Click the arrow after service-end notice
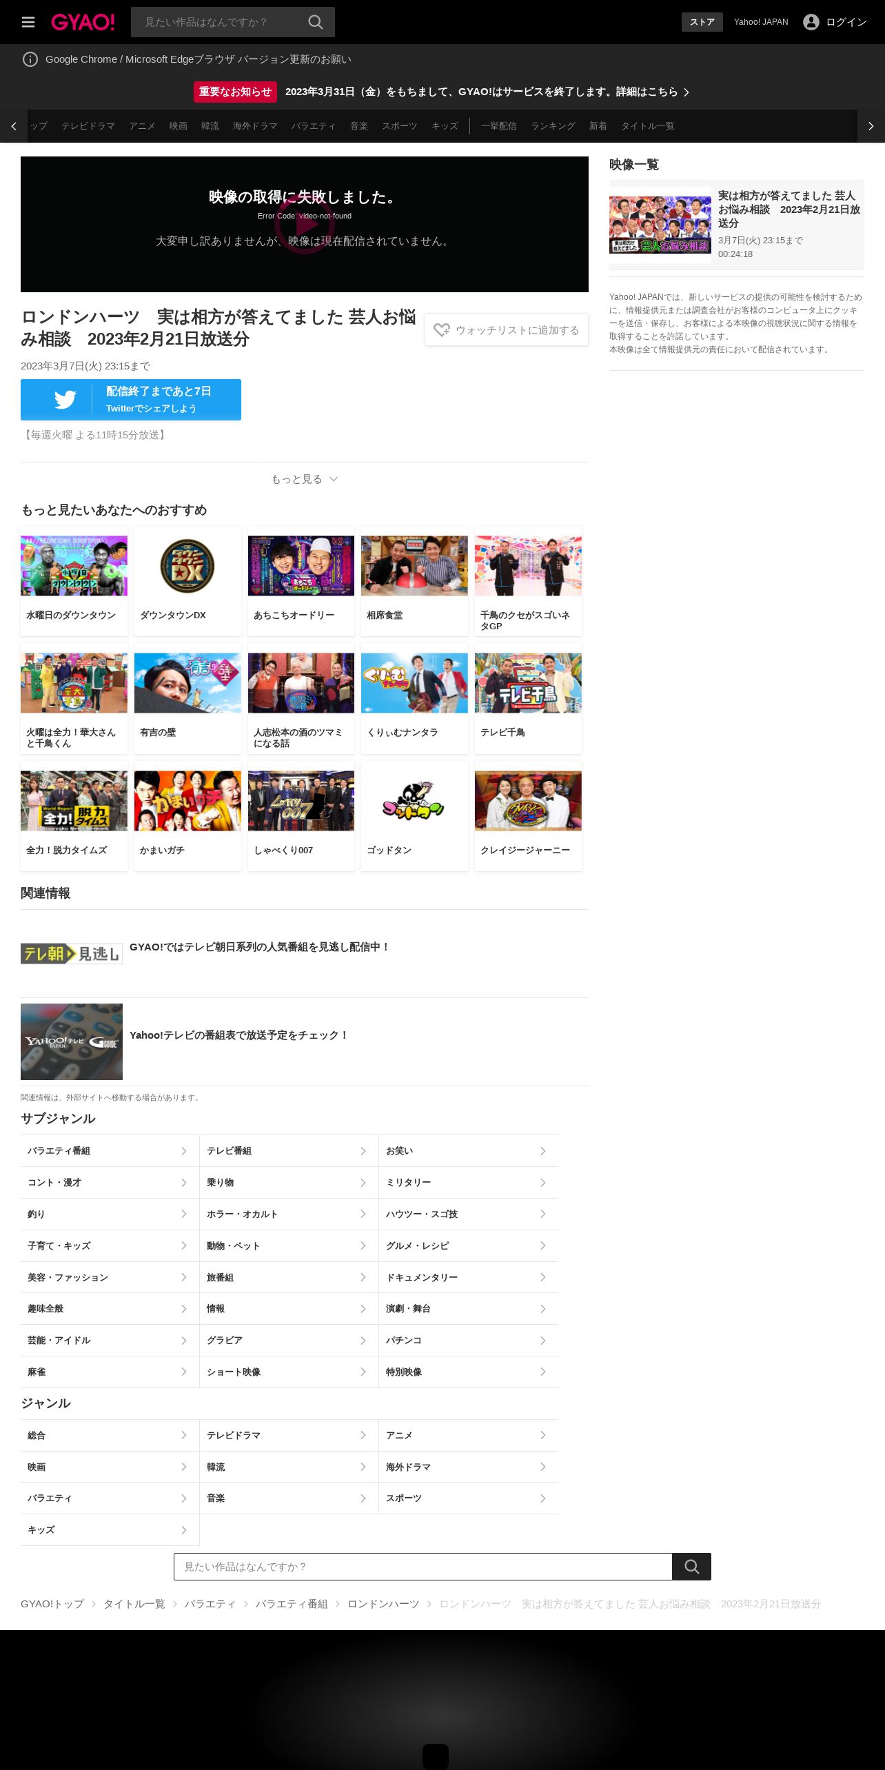Image resolution: width=885 pixels, height=1770 pixels. click(686, 92)
